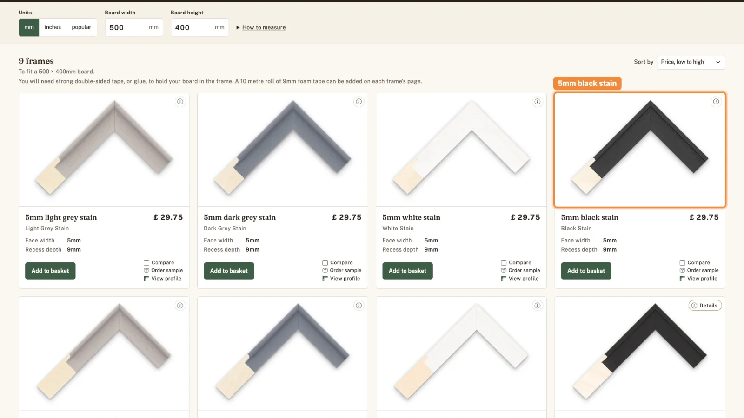Click Order sample box icon for white stain
The image size is (744, 418).
504,270
